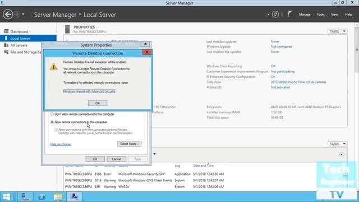Click OK in System Properties
This screenshot has width=359, height=202.
(95, 159)
